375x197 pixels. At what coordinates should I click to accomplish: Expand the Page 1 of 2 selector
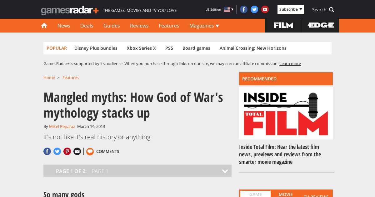click(x=137, y=171)
